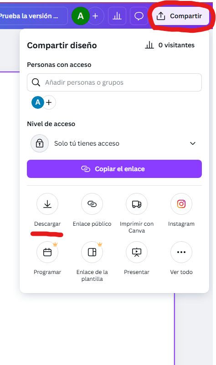The image size is (216, 365).
Task: Choose Enlace de la plantilla icon
Action: pyautogui.click(x=92, y=252)
